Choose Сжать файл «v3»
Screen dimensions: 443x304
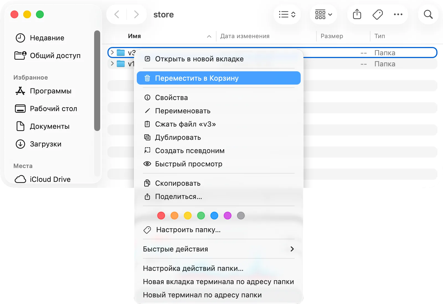[219, 124]
